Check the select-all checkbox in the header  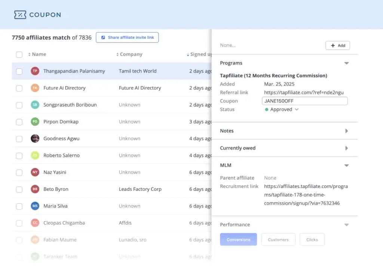coord(19,54)
